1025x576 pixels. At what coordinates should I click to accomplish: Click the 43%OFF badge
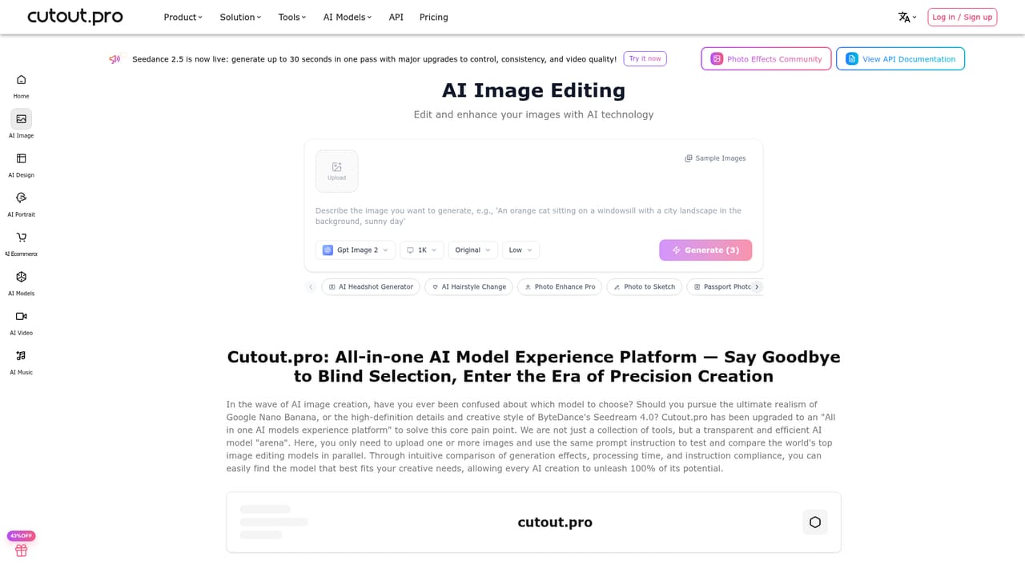pyautogui.click(x=22, y=536)
